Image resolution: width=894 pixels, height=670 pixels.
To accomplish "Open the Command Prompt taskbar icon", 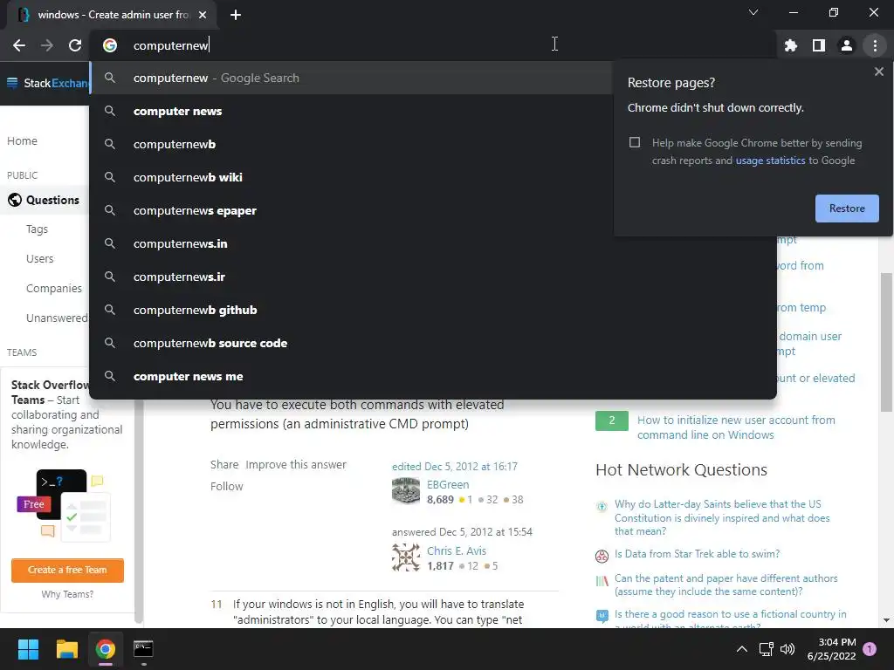I will (x=143, y=649).
